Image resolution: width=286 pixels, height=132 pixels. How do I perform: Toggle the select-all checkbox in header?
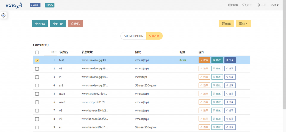[x=37, y=52]
